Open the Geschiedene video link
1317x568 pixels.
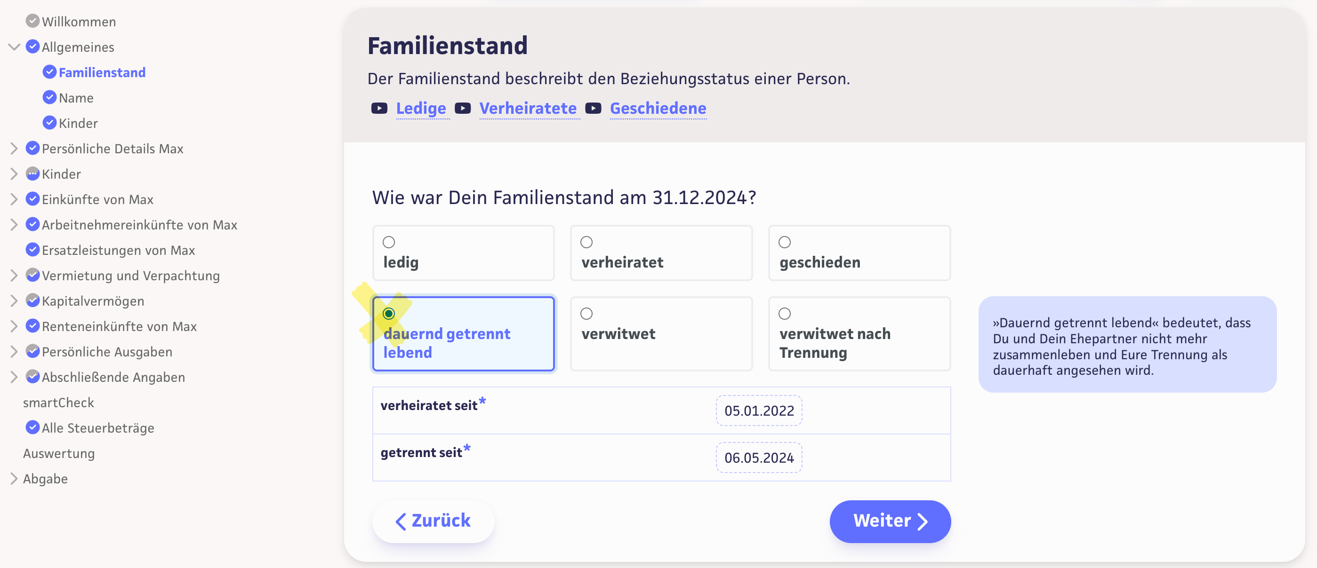[658, 108]
